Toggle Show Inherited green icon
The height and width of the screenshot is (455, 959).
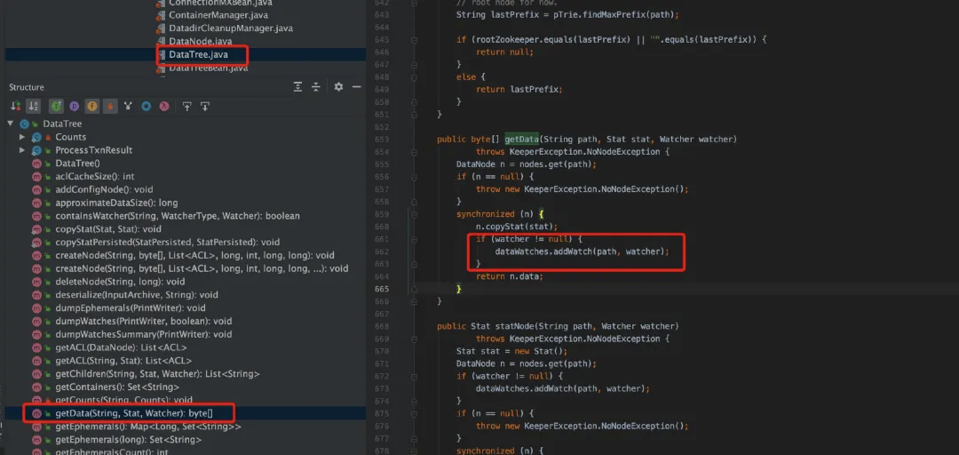click(x=56, y=107)
